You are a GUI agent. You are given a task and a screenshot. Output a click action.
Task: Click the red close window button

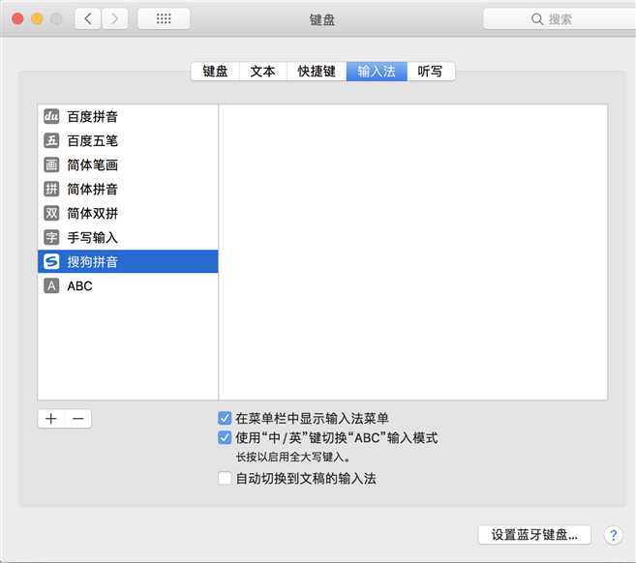[17, 18]
